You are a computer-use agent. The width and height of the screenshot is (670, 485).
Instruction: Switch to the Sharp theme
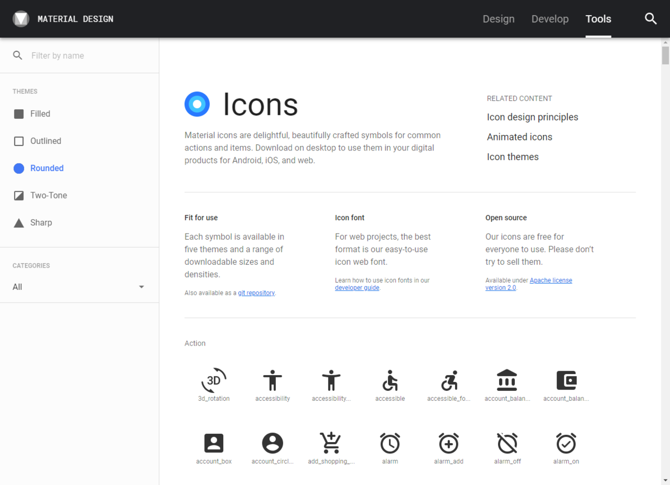tap(33, 223)
